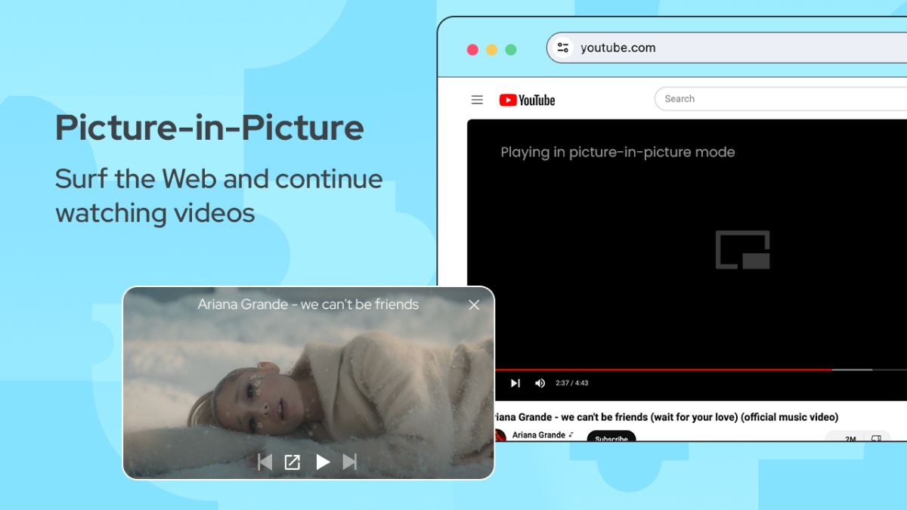
Task: Subscribe to the Ariana Grande channel
Action: 611,437
